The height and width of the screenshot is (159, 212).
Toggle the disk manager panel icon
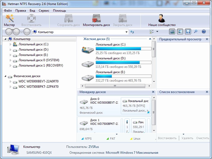(x=172, y=32)
